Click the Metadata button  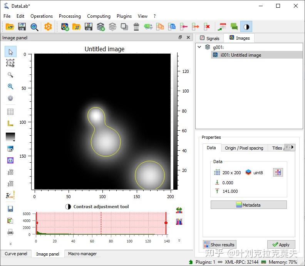(x=249, y=205)
